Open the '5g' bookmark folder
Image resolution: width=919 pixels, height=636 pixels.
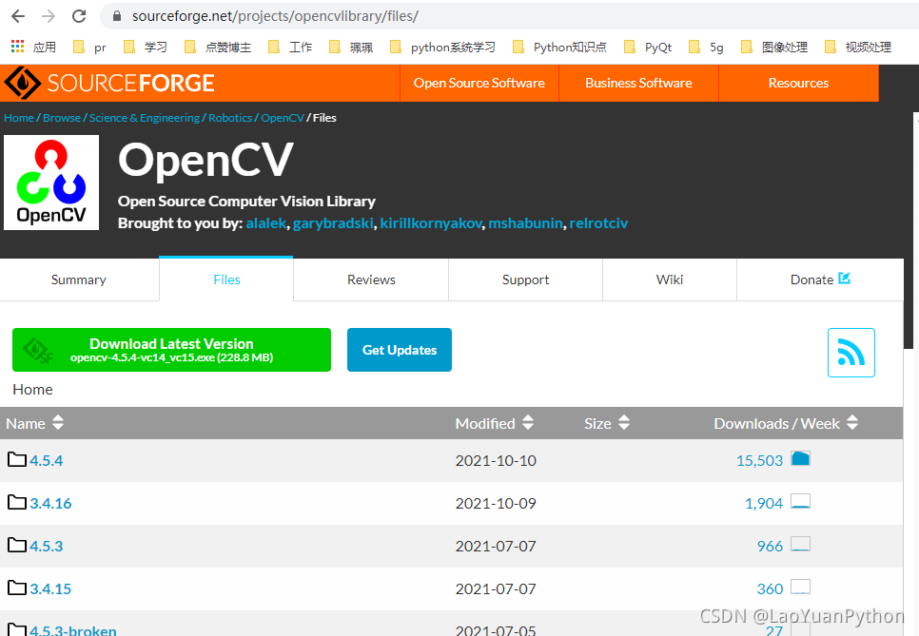point(706,47)
